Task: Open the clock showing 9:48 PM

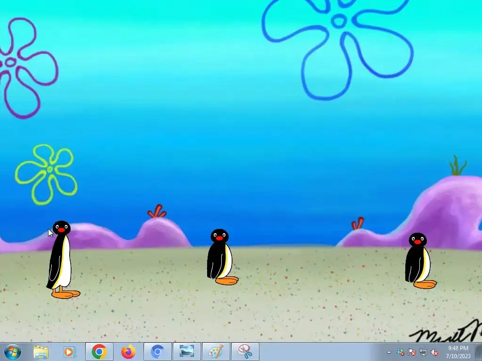Action: click(x=458, y=352)
